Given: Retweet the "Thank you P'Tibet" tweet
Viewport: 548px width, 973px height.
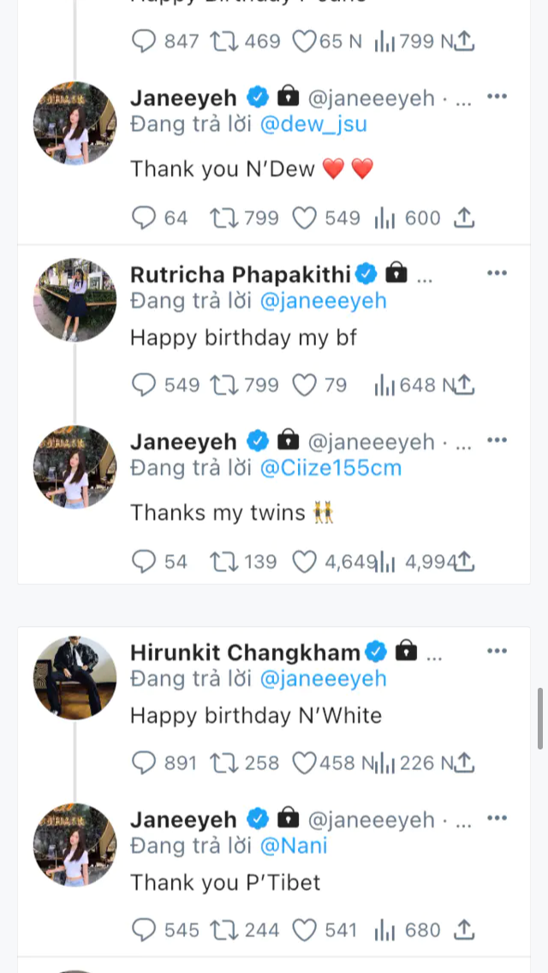Looking at the screenshot, I should 223,930.
